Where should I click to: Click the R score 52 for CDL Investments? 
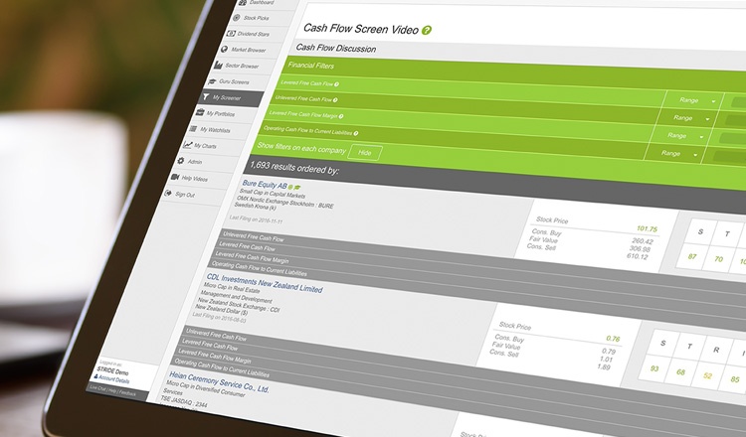708,376
